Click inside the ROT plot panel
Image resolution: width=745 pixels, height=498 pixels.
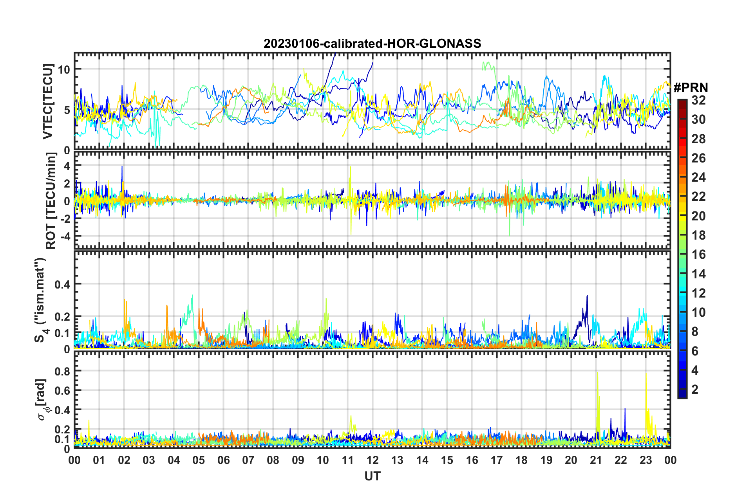[x=372, y=200]
